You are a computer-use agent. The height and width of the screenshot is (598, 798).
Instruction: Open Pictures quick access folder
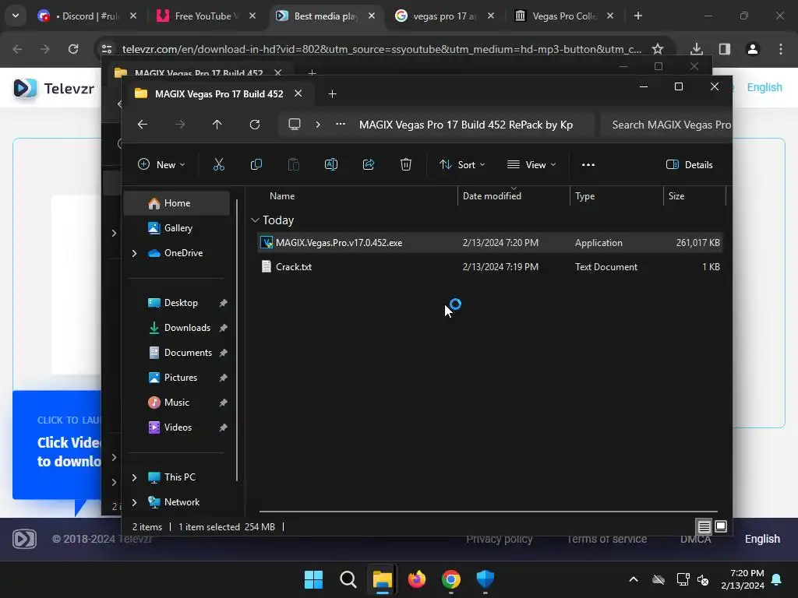(x=180, y=378)
